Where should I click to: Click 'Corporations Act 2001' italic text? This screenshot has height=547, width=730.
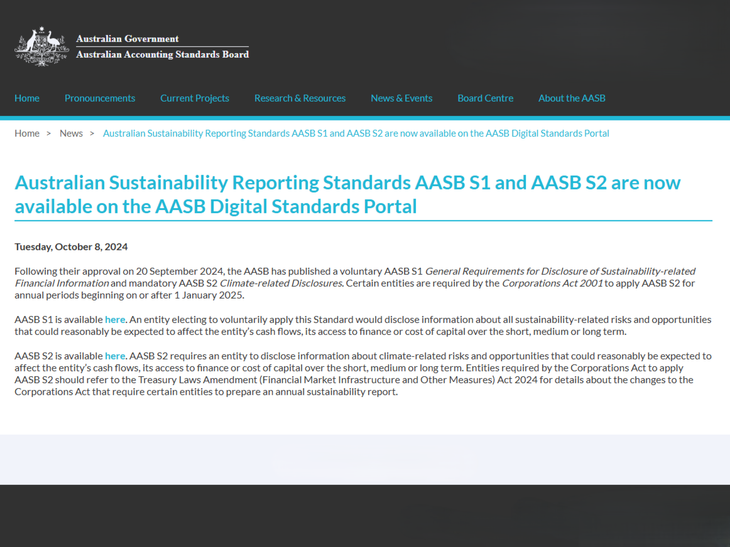[552, 283]
